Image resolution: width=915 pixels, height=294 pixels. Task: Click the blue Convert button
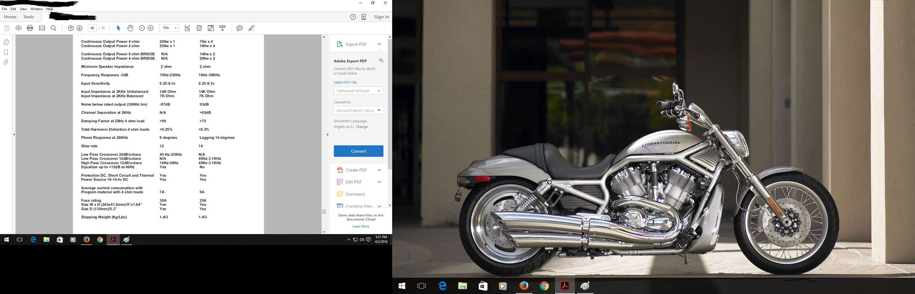[358, 151]
